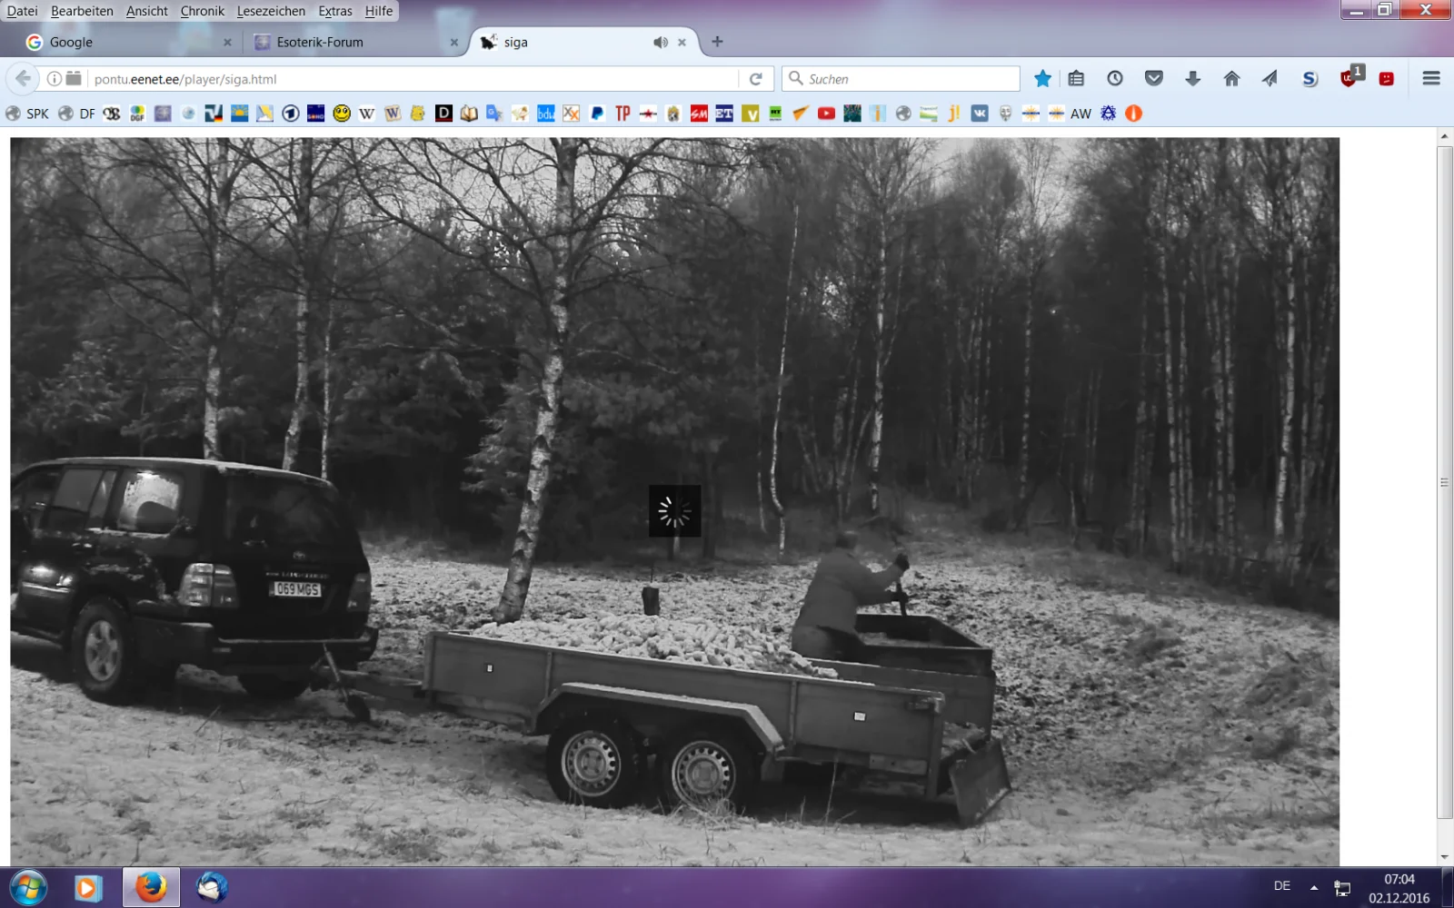Open the Pocket list icon
The height and width of the screenshot is (908, 1454).
point(1153,79)
